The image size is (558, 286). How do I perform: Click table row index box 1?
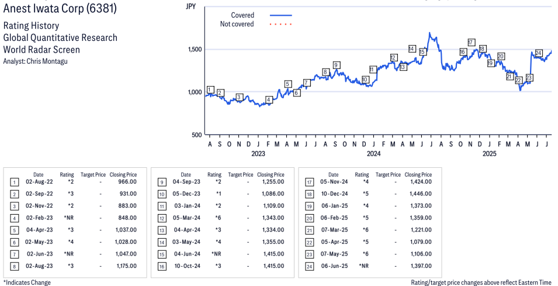[14, 182]
